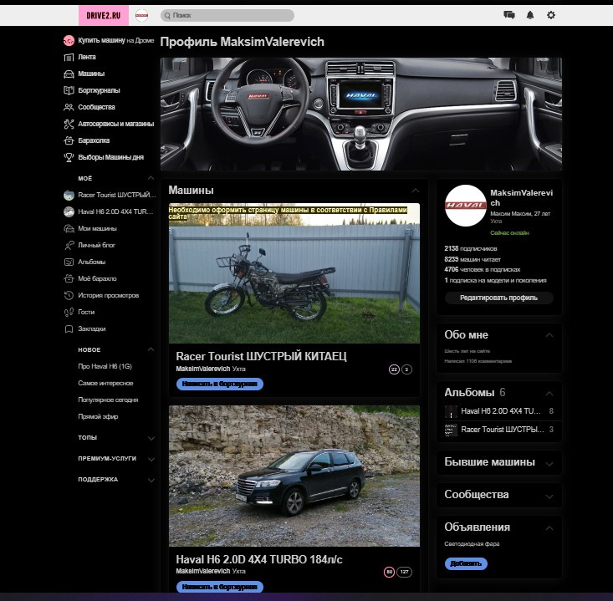Click the Haval profile avatar picture
Viewport: 613px width, 601px height.
pyautogui.click(x=466, y=206)
